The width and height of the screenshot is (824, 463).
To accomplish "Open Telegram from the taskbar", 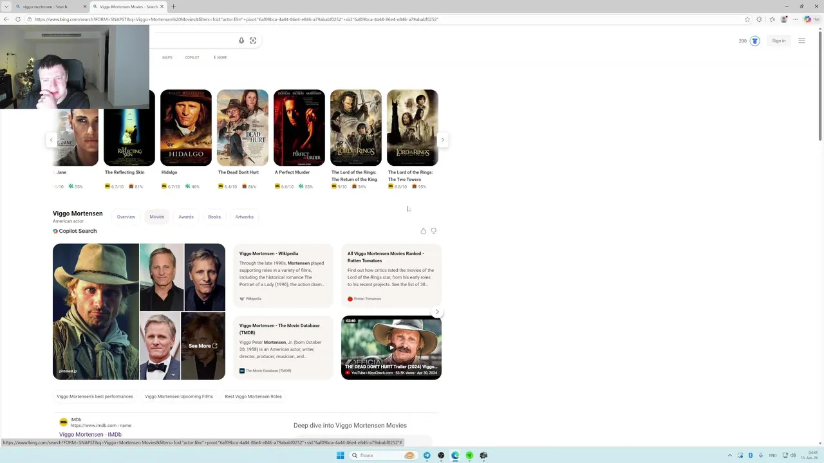I will tap(427, 455).
